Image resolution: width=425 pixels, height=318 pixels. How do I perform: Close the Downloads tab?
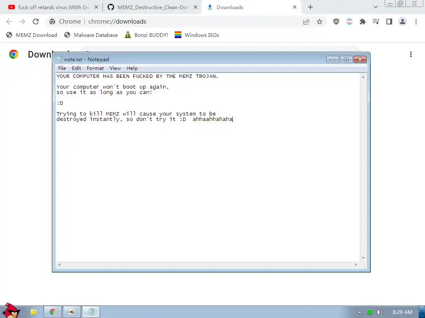coord(295,7)
